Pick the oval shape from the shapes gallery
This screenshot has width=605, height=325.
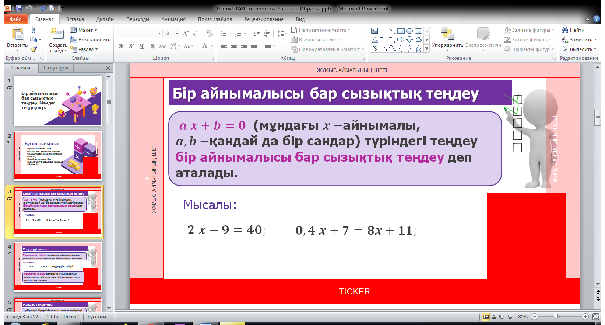point(409,31)
